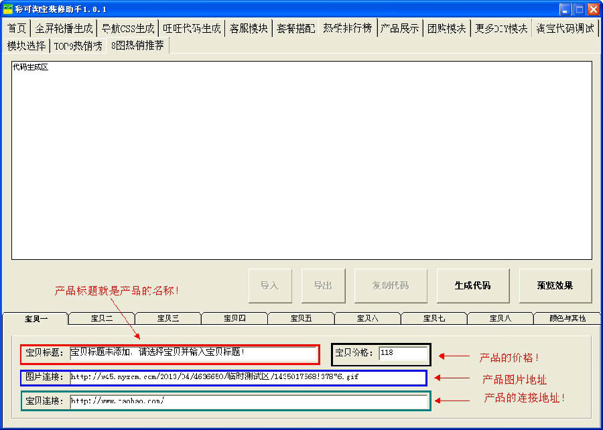603x430 pixels.
Task: Switch to the 全屏轮播生成 tab
Action: pos(64,28)
